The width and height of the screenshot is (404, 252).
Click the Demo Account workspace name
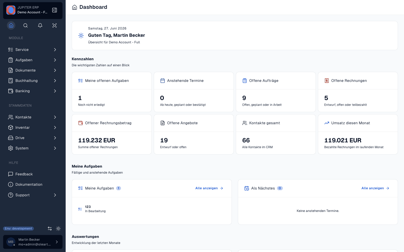(32, 12)
